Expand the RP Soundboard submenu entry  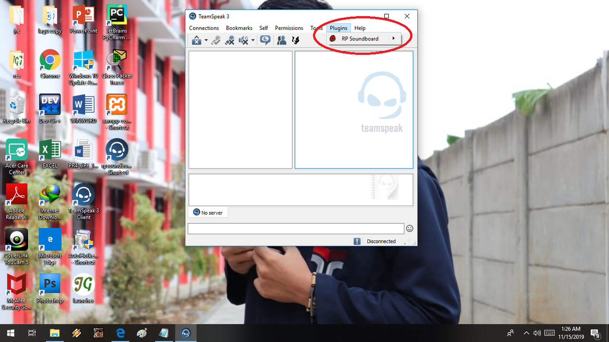point(364,38)
